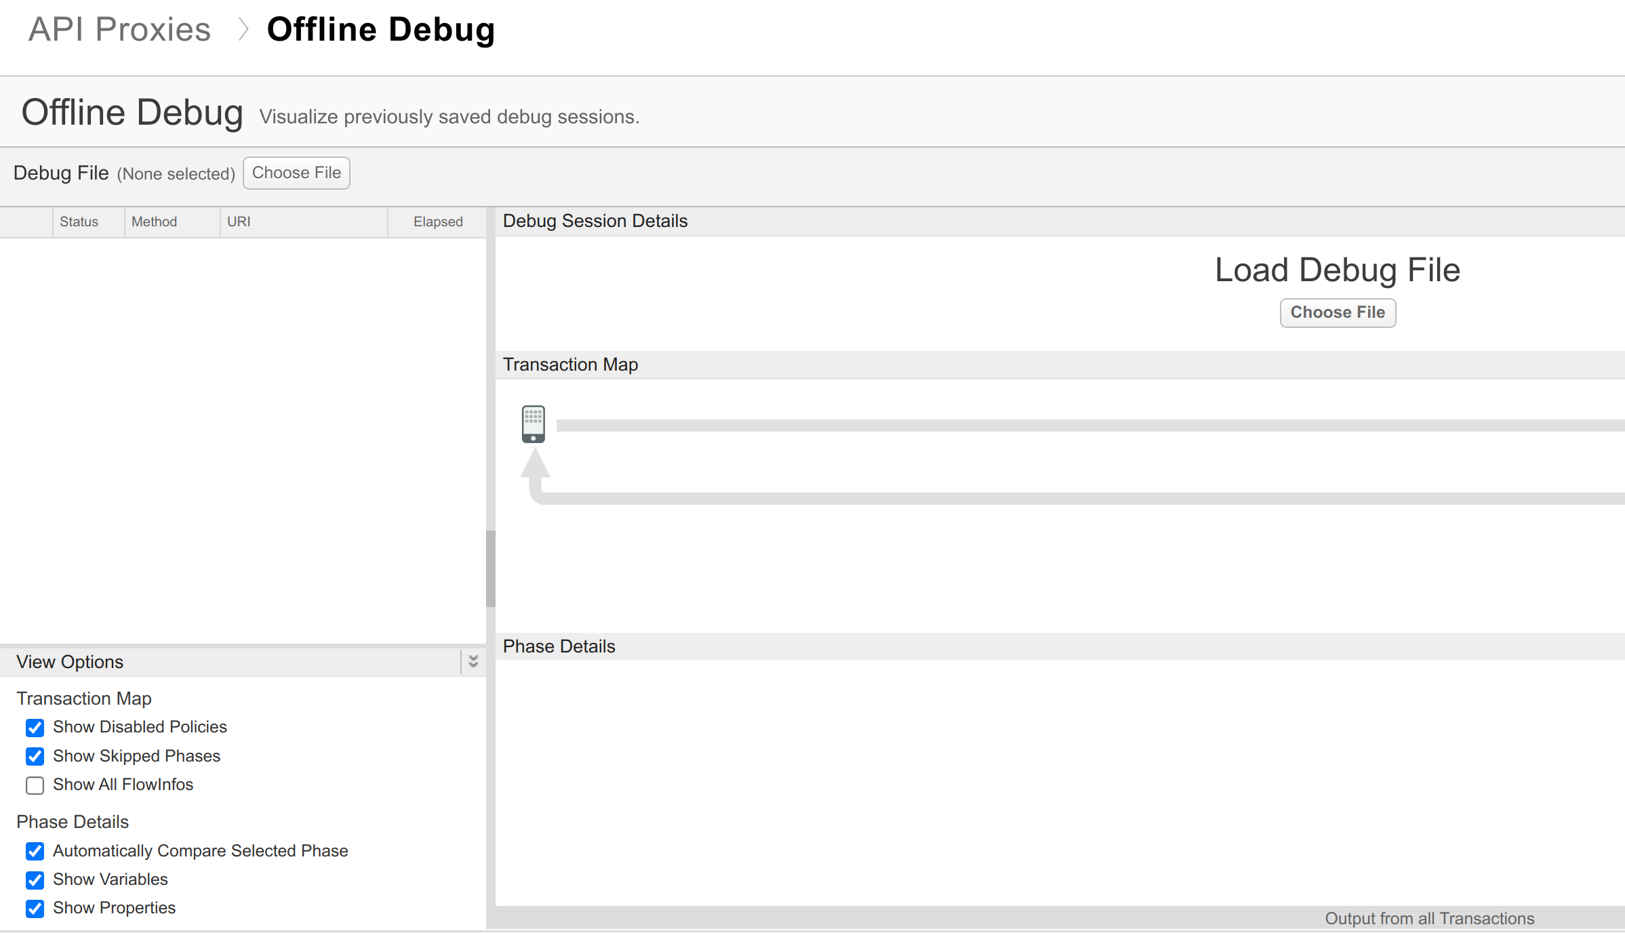Click the Phase Details section header icon
1625x933 pixels.
[558, 646]
